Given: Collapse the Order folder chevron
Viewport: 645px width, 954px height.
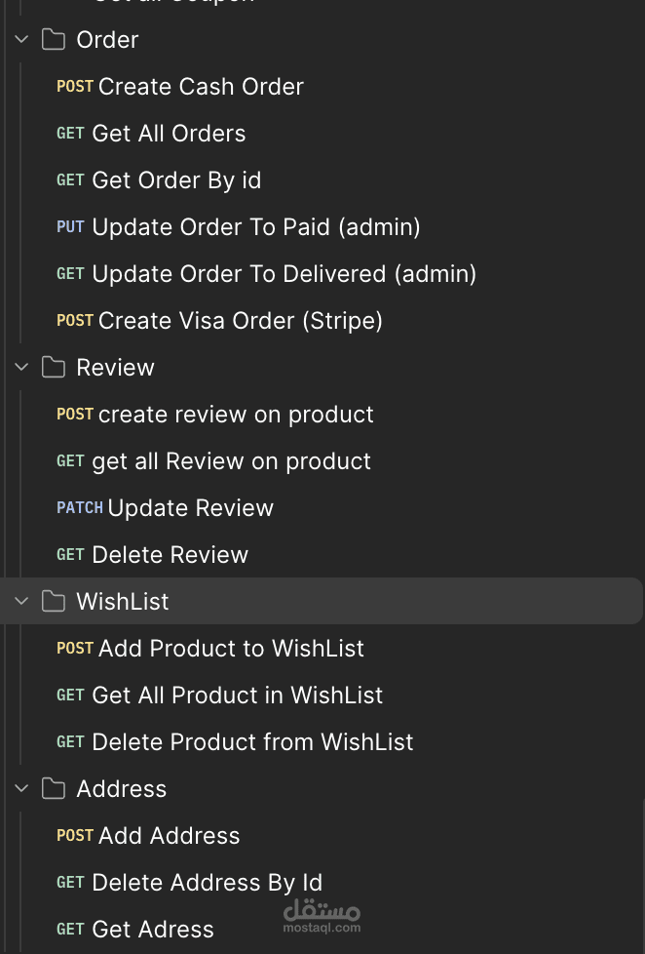Looking at the screenshot, I should 21,40.
